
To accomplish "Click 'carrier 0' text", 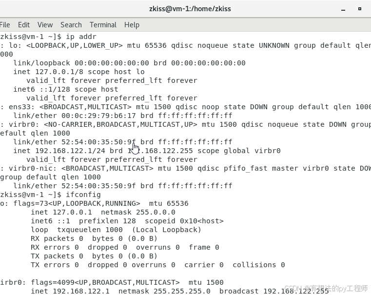I will [204, 265].
